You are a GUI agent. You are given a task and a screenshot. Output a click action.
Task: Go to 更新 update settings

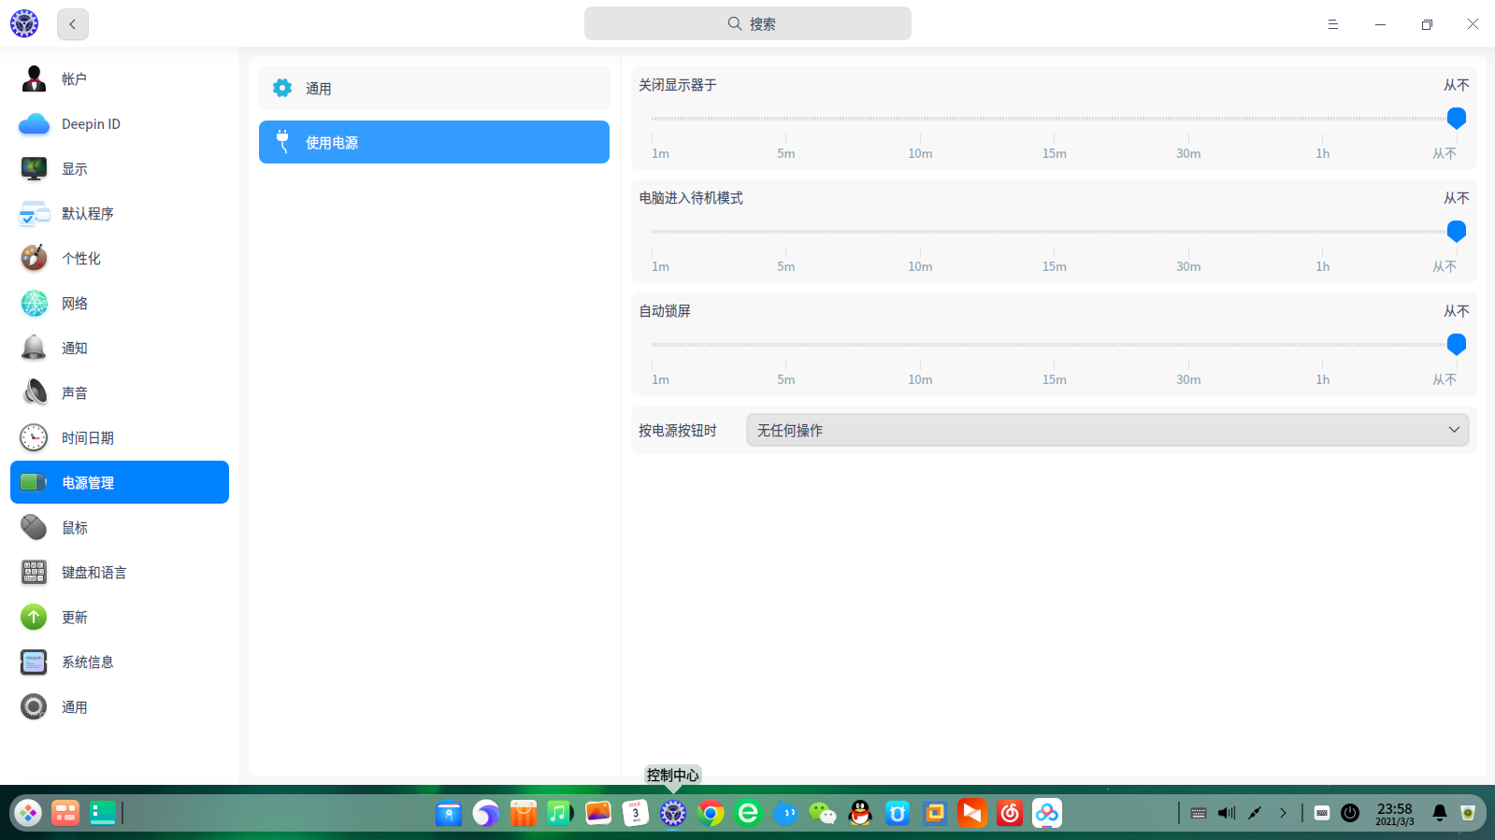(x=120, y=618)
